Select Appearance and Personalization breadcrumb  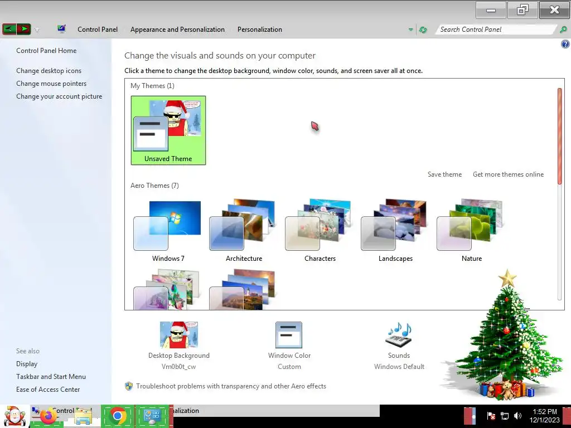click(177, 30)
